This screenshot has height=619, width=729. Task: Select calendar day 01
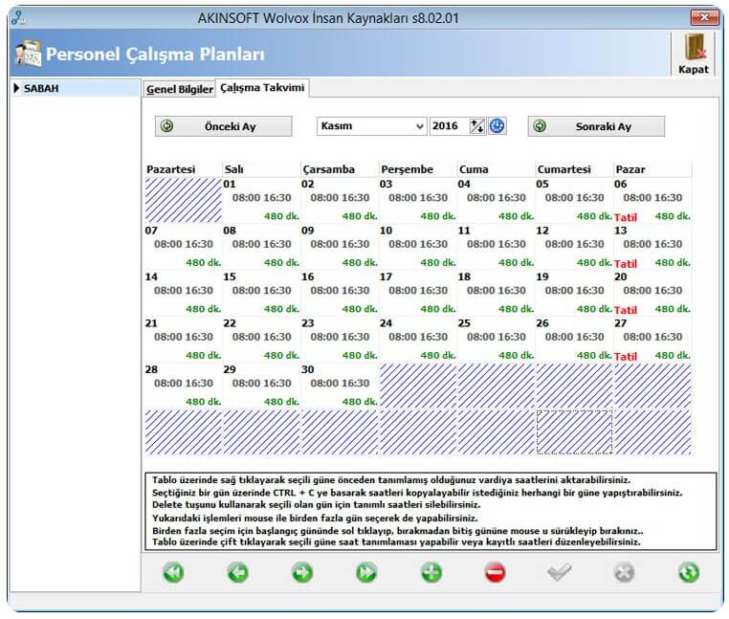(261, 200)
